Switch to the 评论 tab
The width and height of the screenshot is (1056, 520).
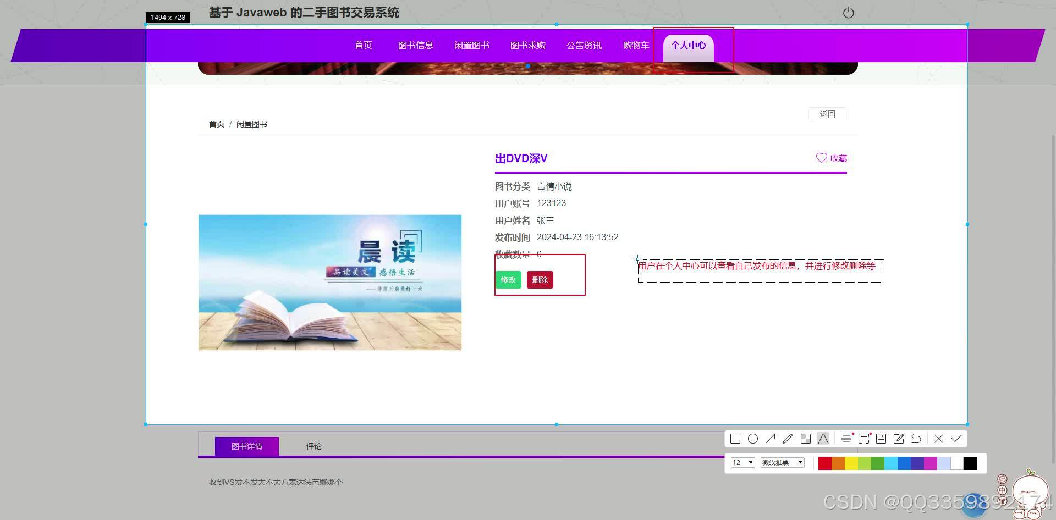(313, 446)
